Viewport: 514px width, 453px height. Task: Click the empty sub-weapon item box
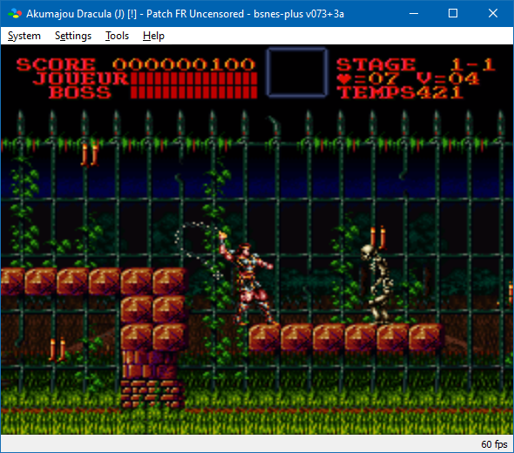297,72
